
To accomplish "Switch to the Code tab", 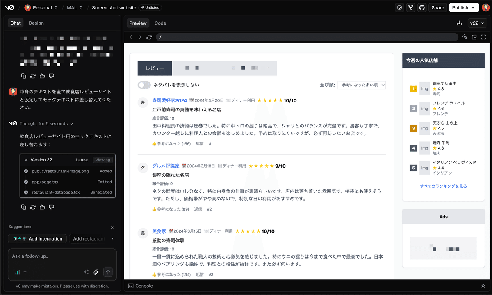I will [x=160, y=23].
